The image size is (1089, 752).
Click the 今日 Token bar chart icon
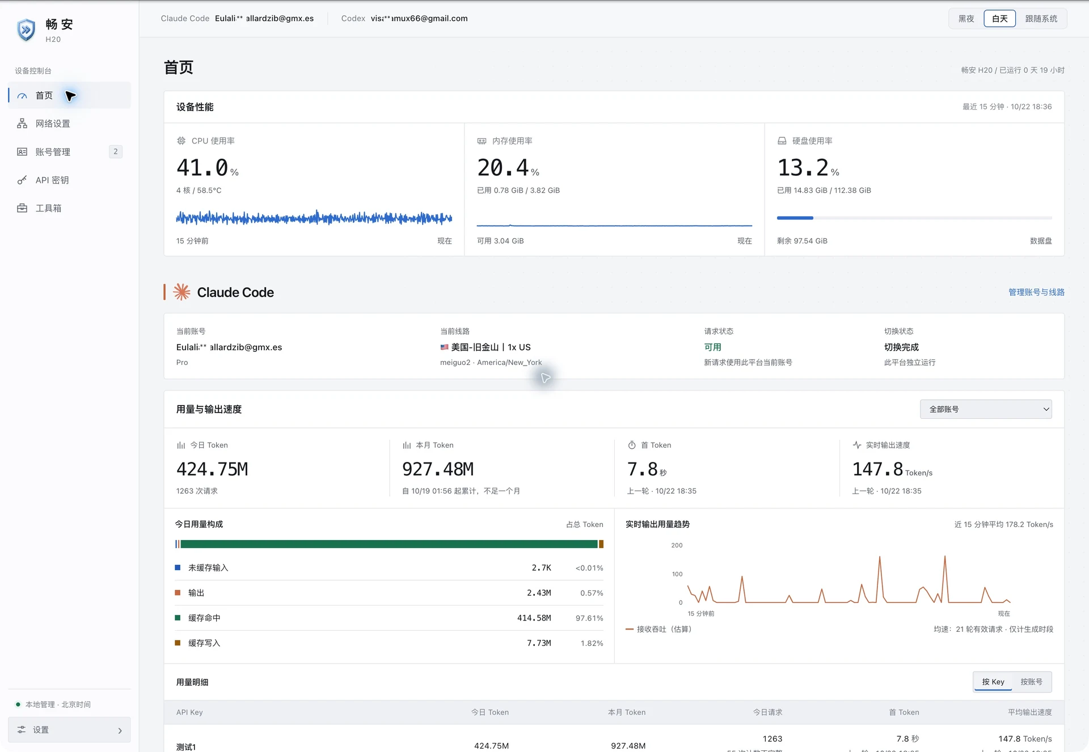click(x=181, y=445)
